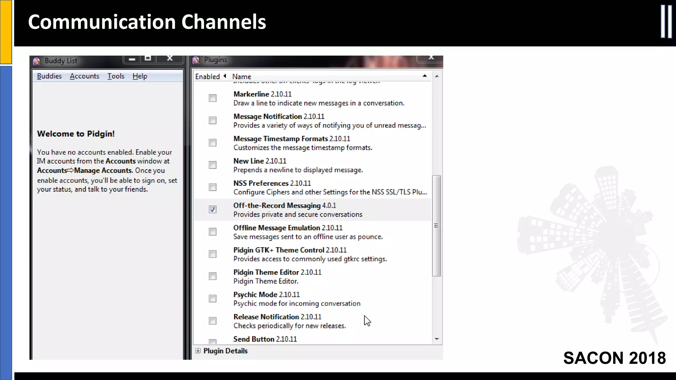The image size is (676, 380).
Task: Close the Plugins window
Action: [431, 58]
